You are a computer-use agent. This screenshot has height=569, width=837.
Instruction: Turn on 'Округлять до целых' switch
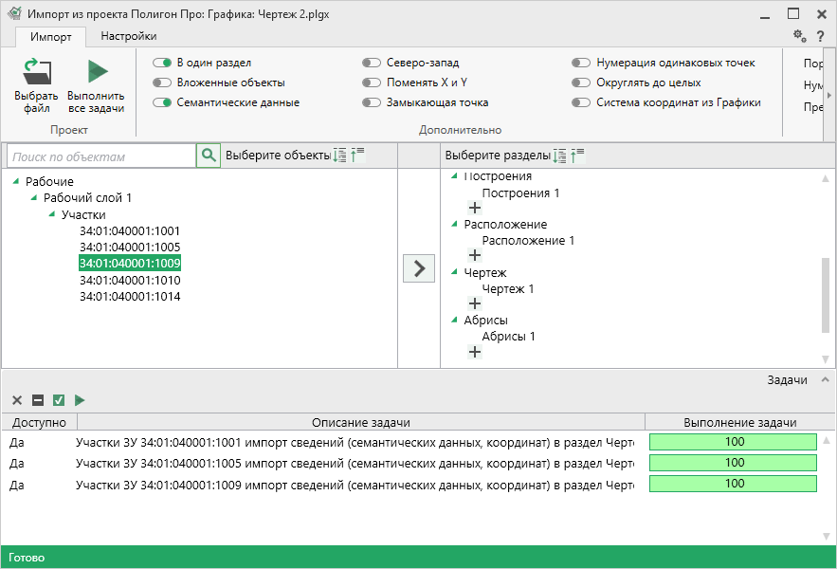point(581,83)
